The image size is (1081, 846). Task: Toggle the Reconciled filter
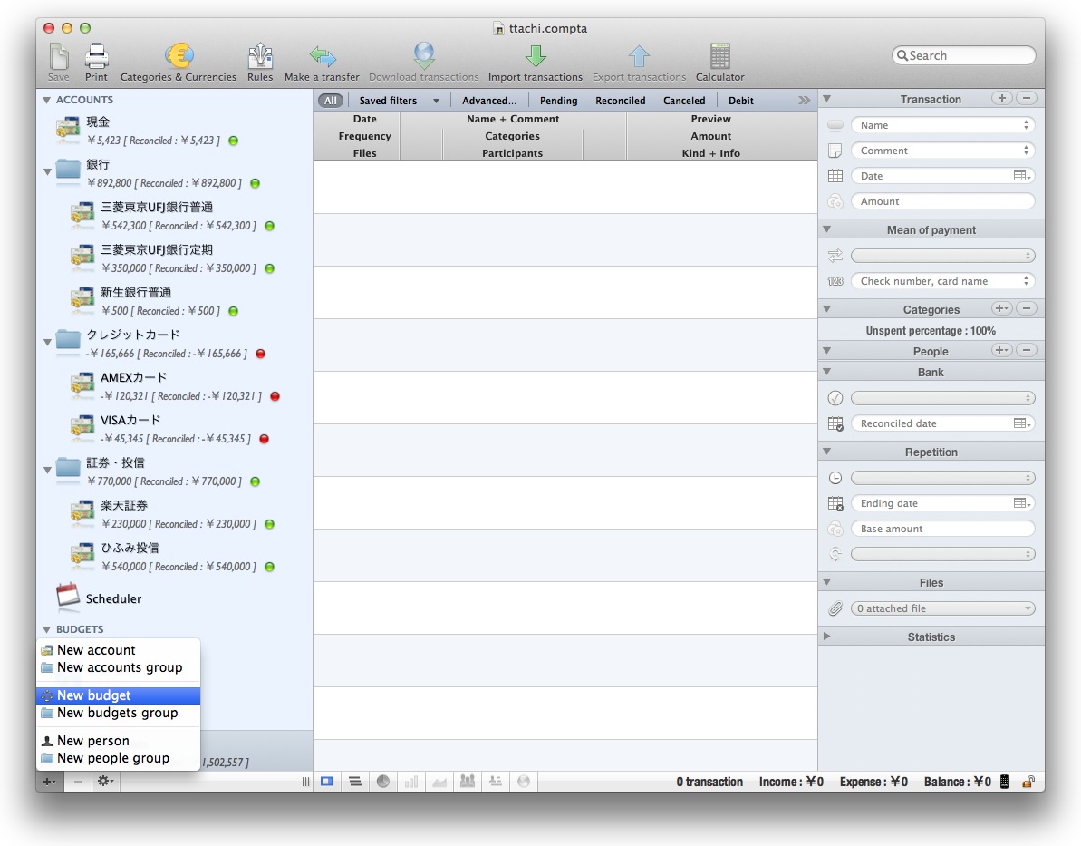[620, 101]
